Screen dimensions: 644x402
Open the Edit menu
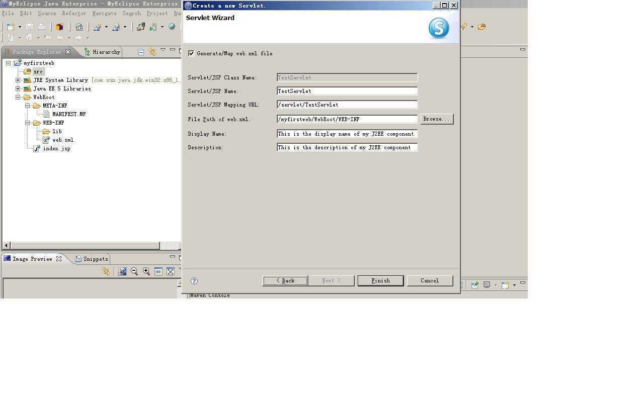point(26,14)
